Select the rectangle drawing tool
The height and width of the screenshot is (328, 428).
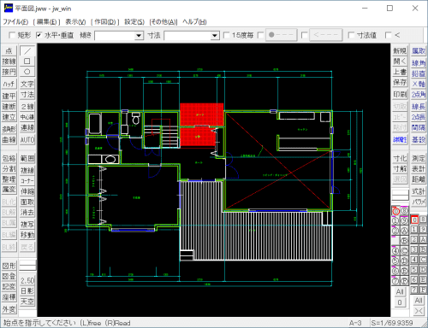coord(27,61)
